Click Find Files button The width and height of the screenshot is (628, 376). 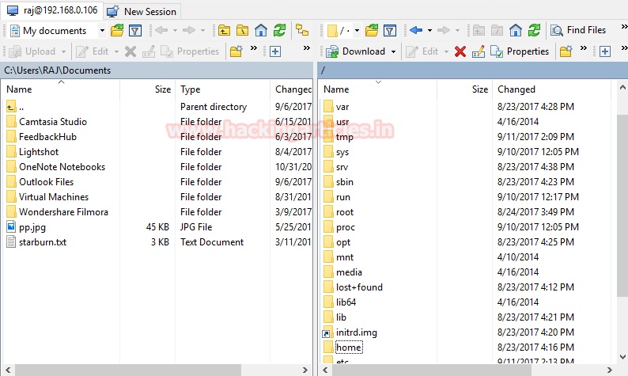[x=578, y=30]
